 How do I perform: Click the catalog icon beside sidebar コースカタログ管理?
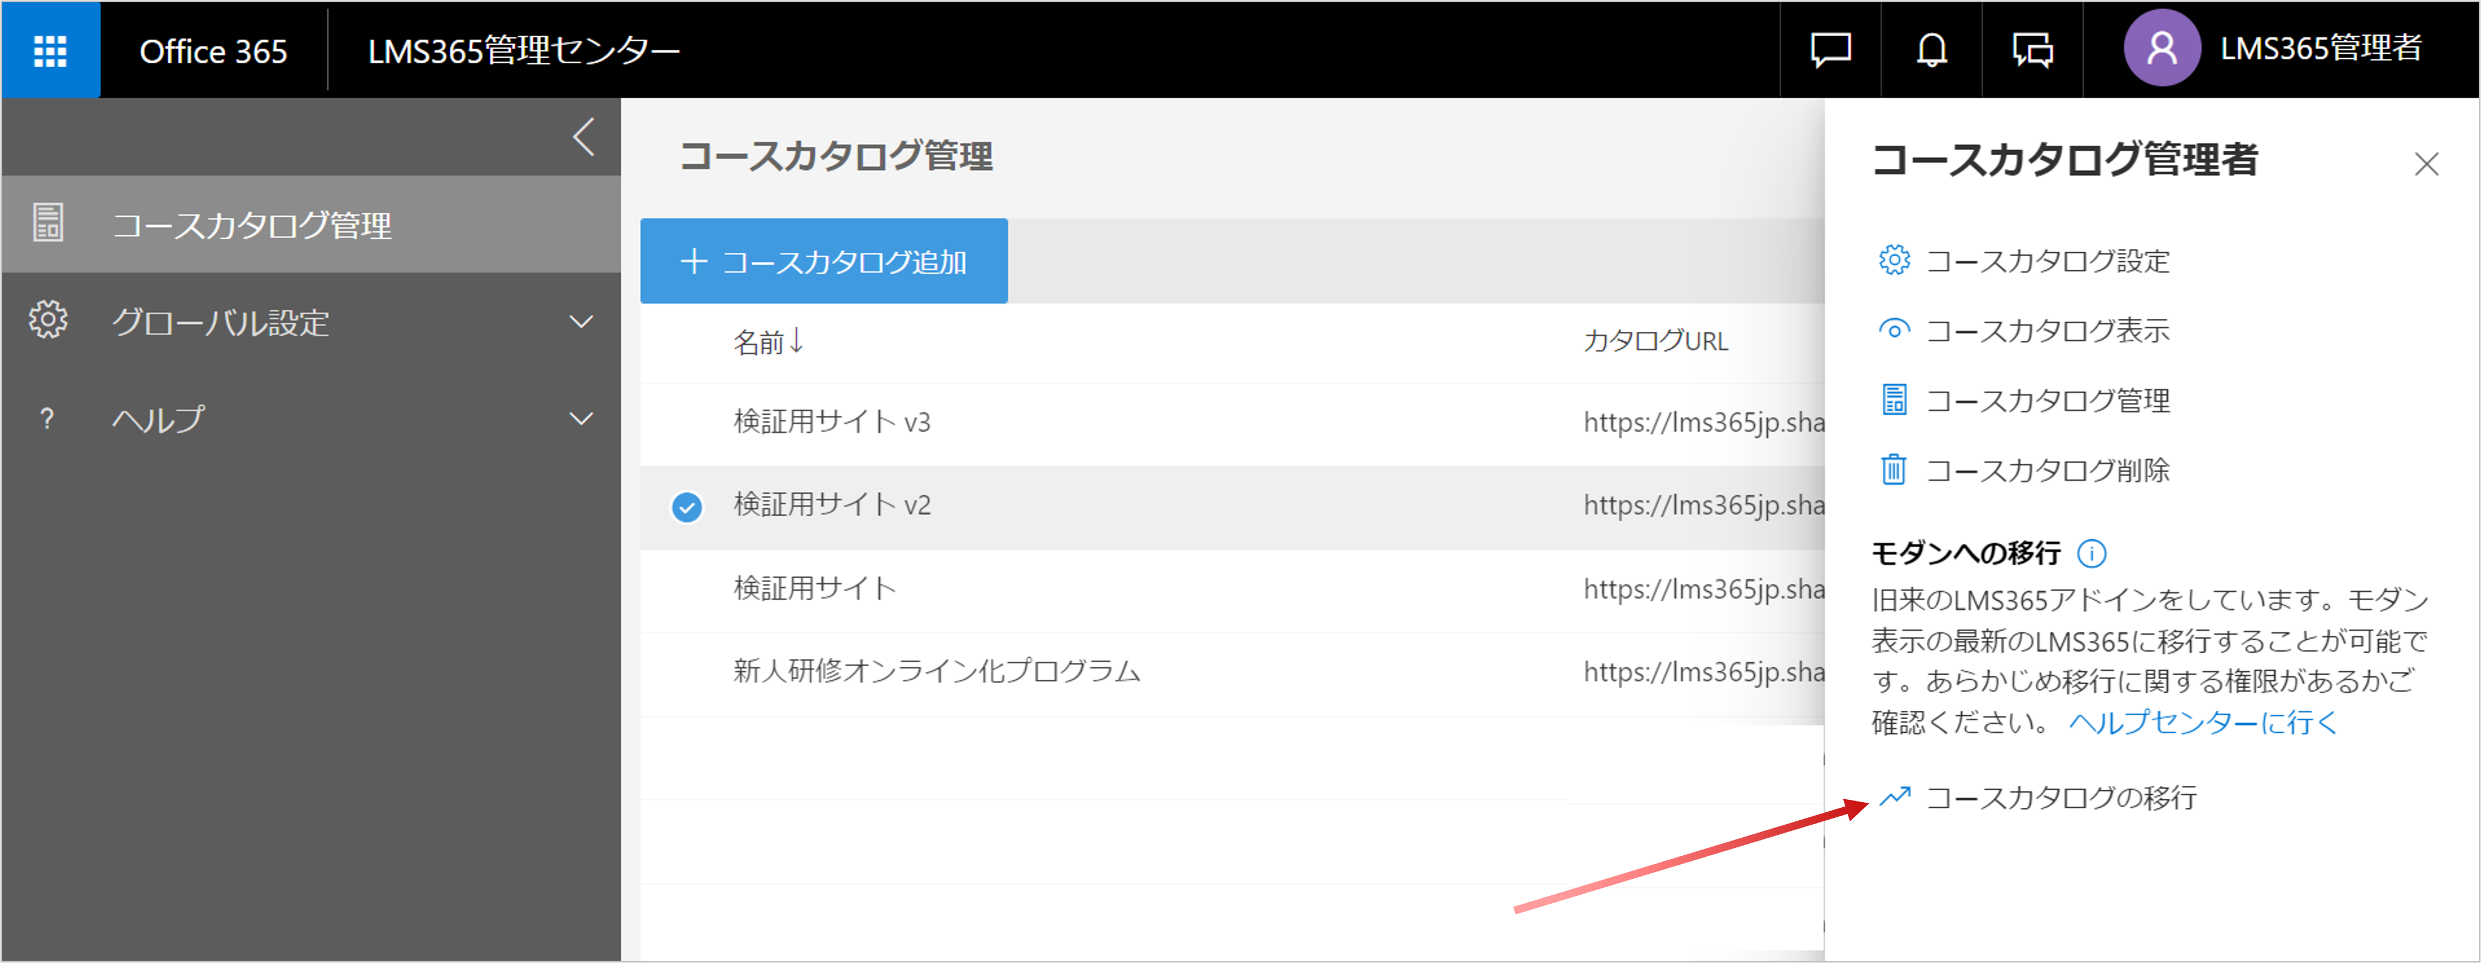pos(48,222)
